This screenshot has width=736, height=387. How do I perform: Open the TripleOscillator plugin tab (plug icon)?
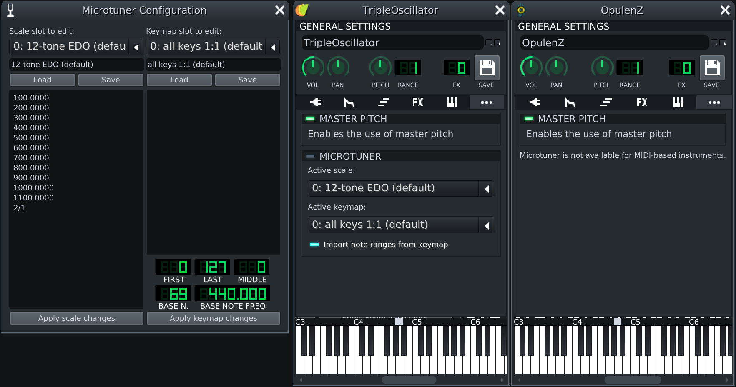[316, 102]
